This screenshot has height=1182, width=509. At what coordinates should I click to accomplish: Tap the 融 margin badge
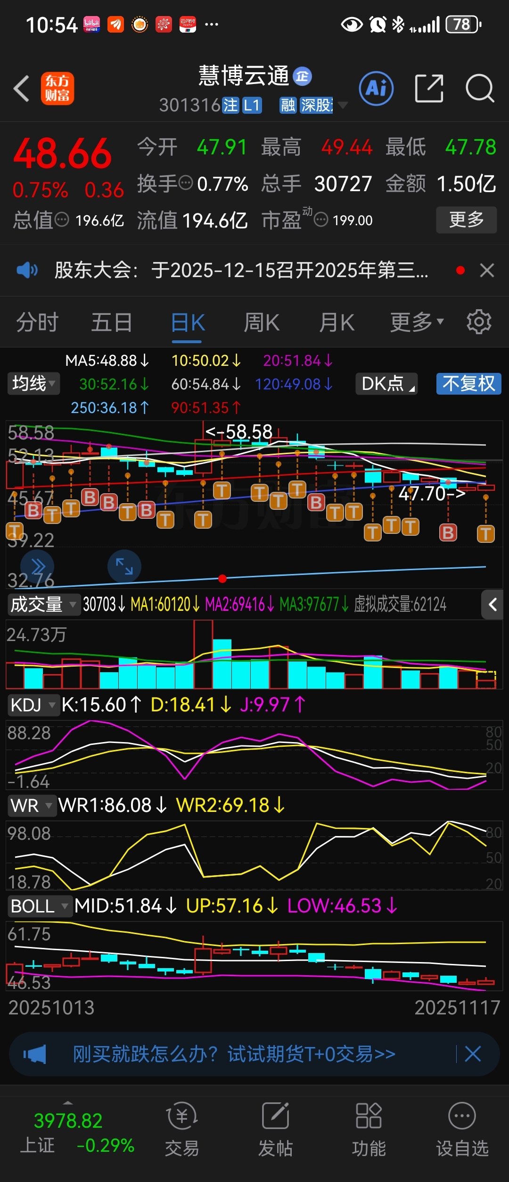[x=288, y=105]
